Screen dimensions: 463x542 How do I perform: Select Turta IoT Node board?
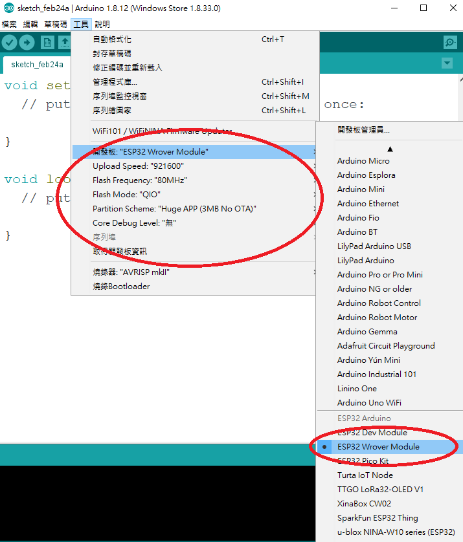click(390, 475)
